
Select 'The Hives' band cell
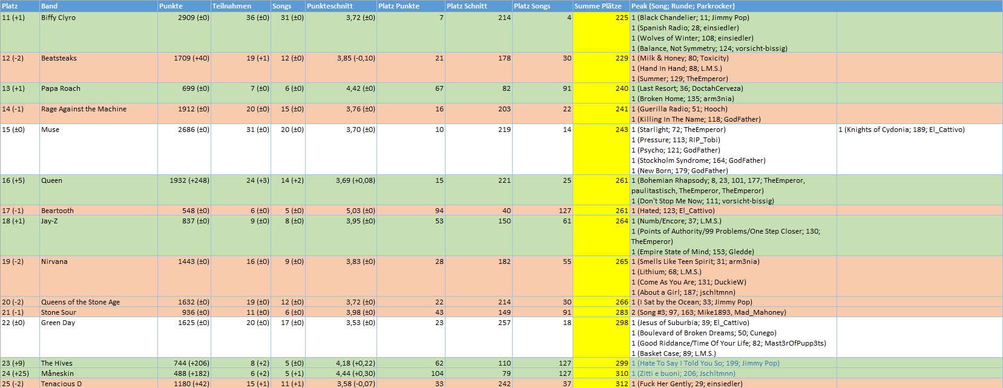[99, 363]
